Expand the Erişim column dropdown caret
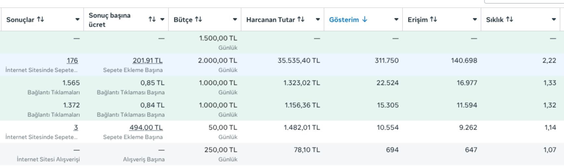This screenshot has height=166, width=564. [475, 19]
